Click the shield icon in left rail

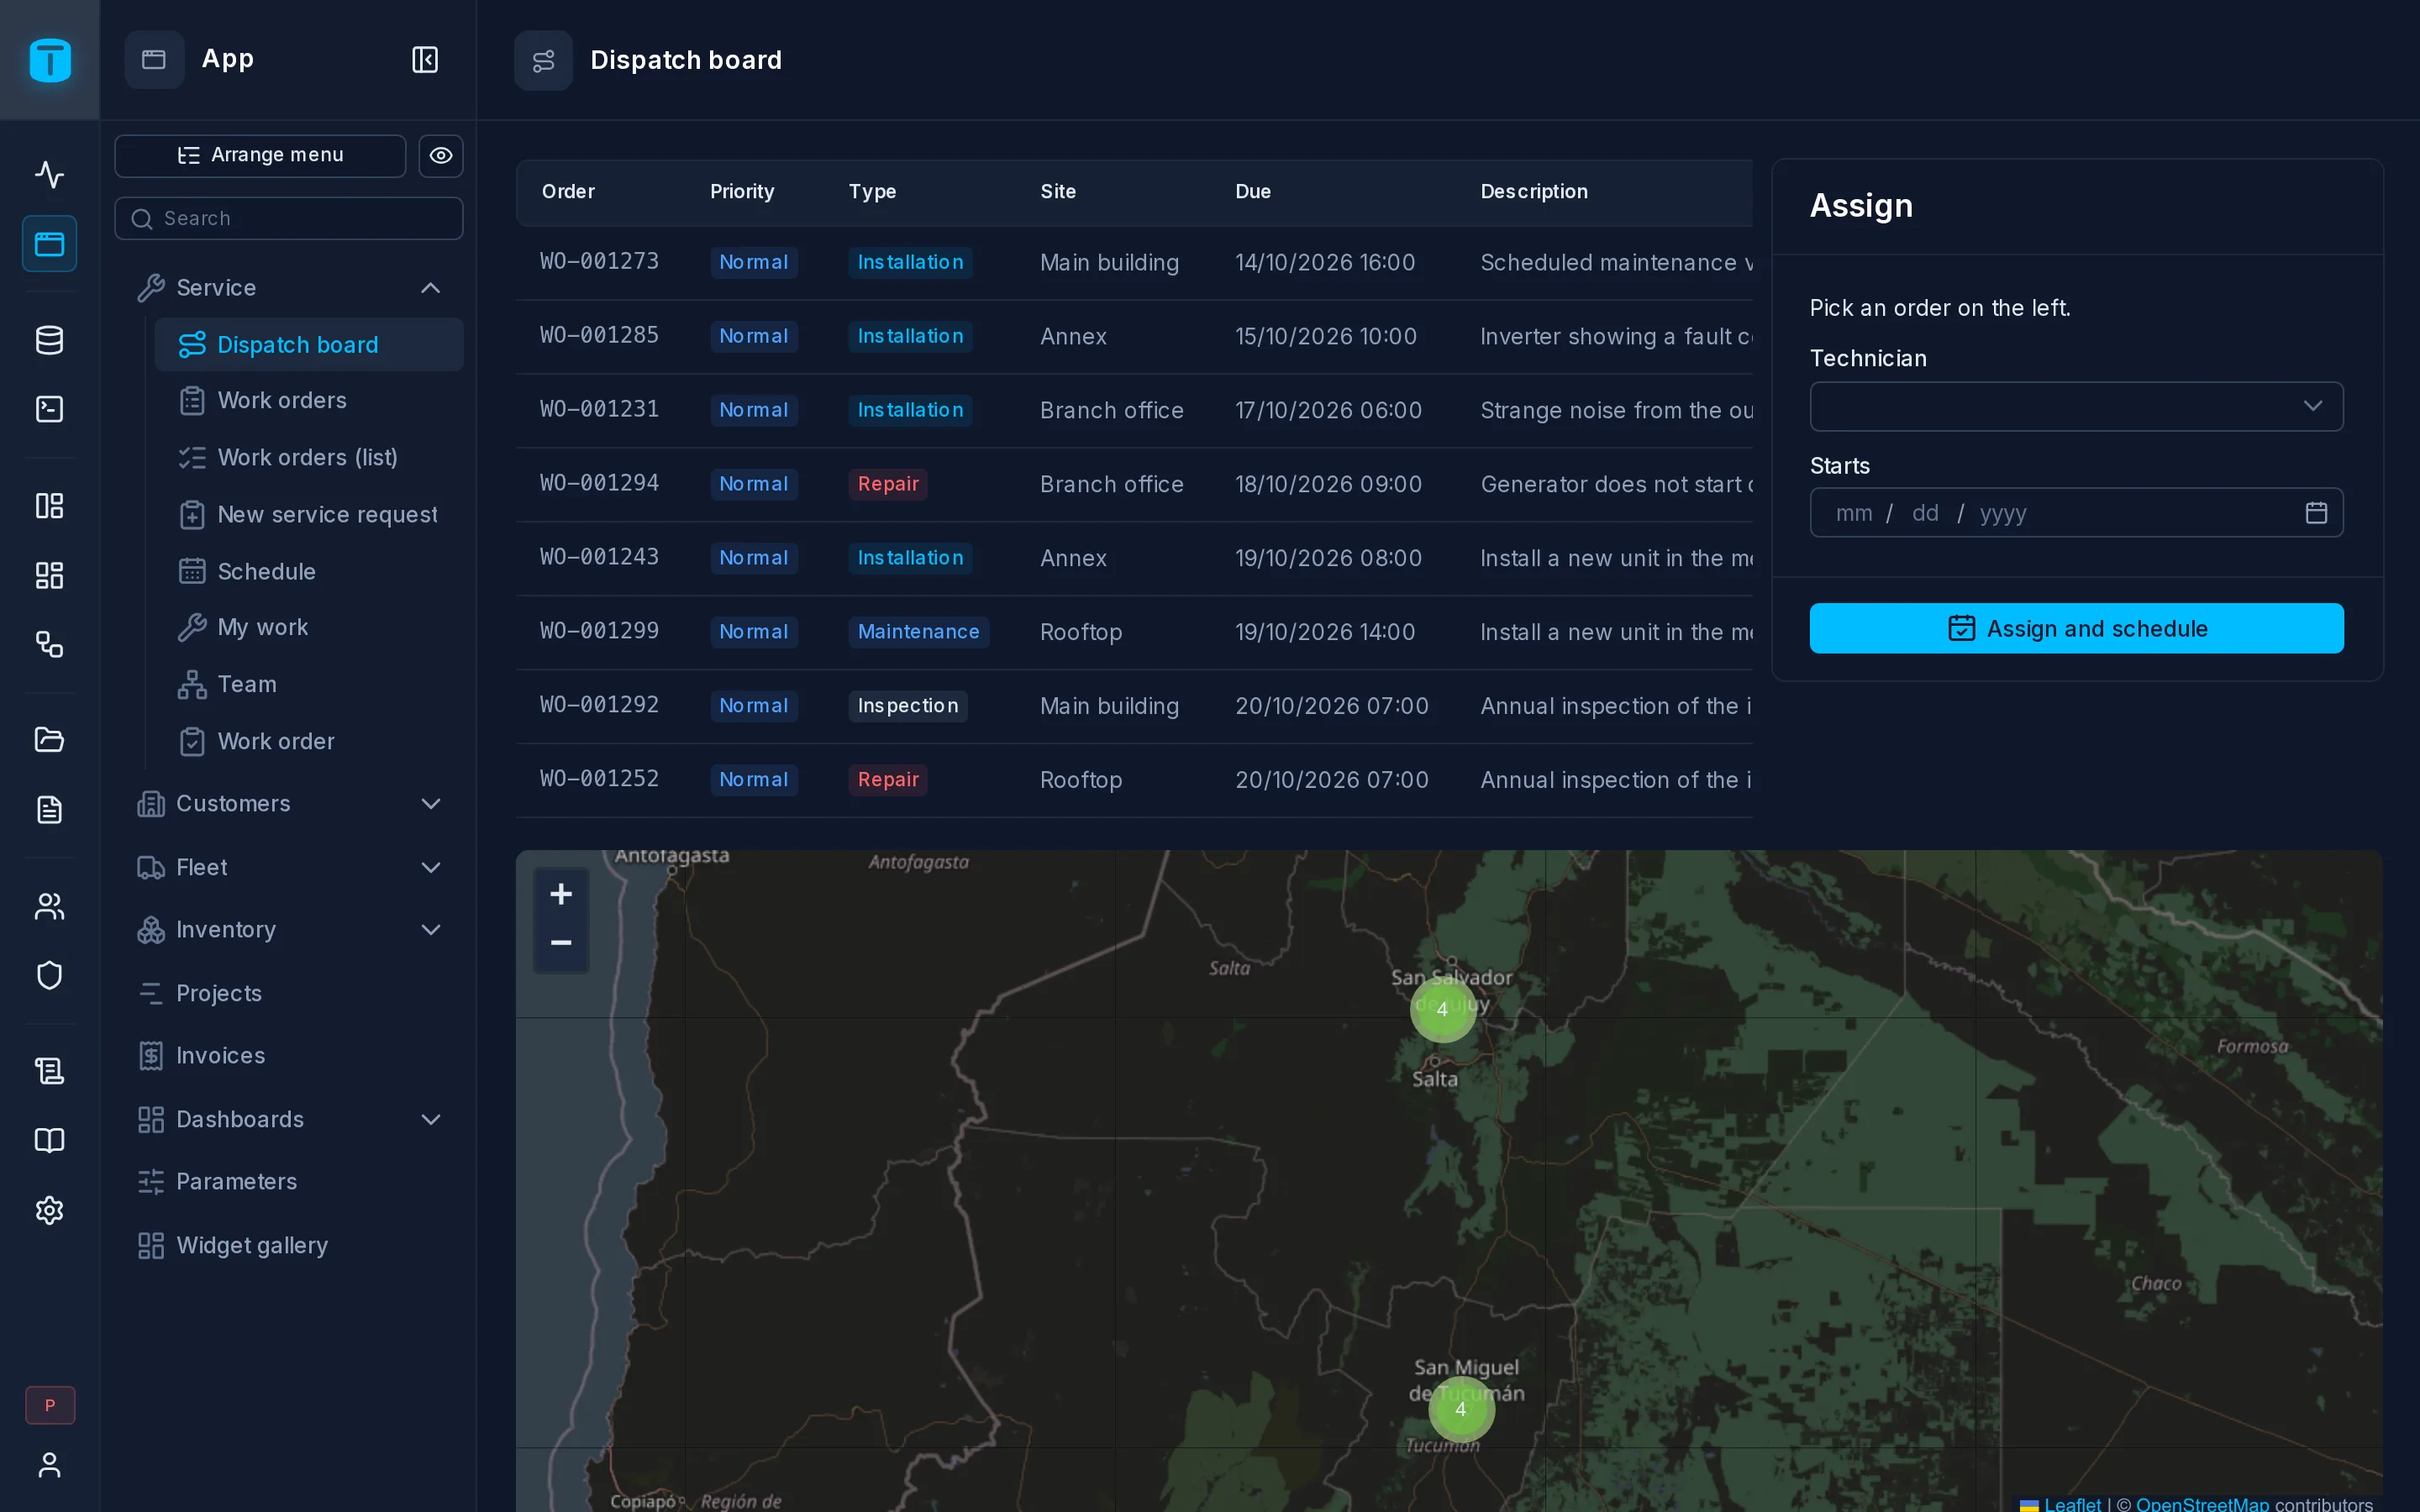click(x=49, y=975)
